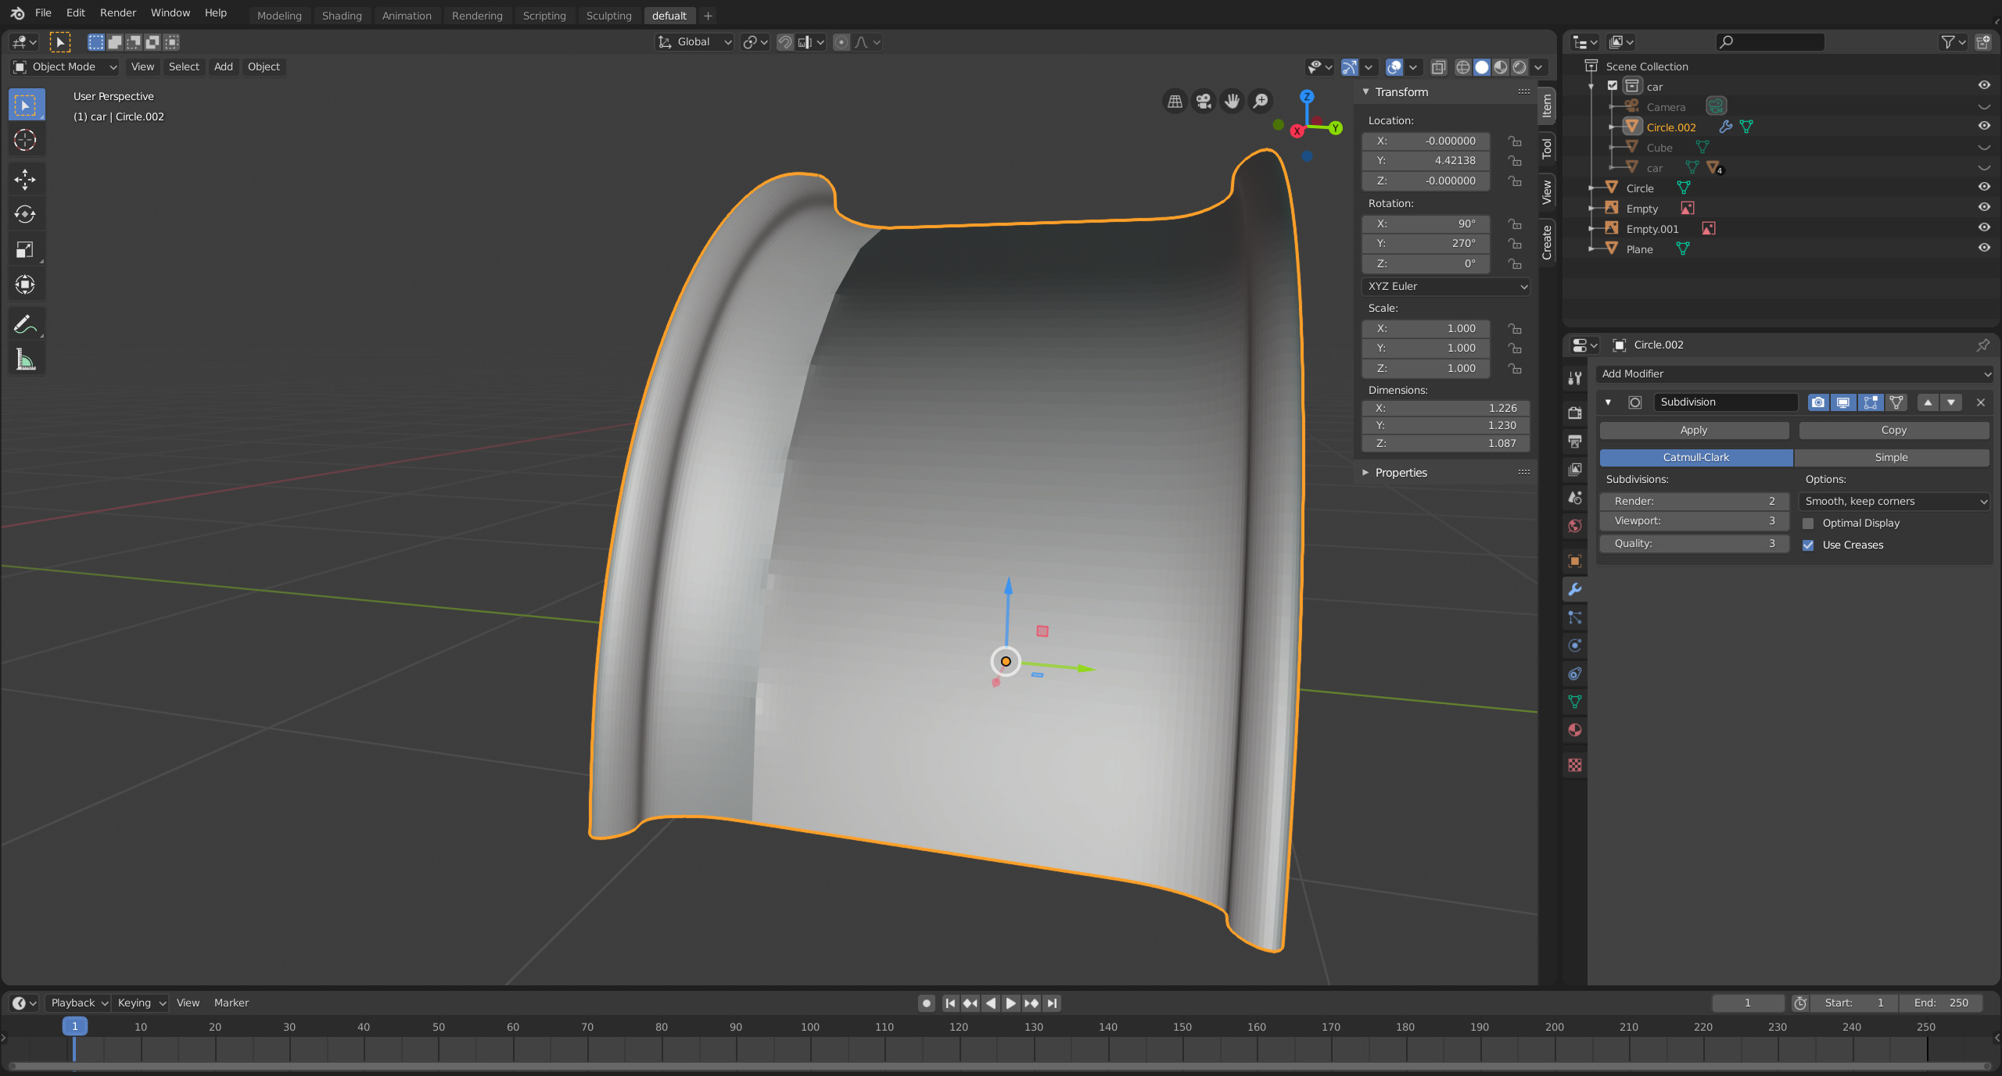
Task: Open the Global orientation dropdown
Action: click(x=694, y=42)
